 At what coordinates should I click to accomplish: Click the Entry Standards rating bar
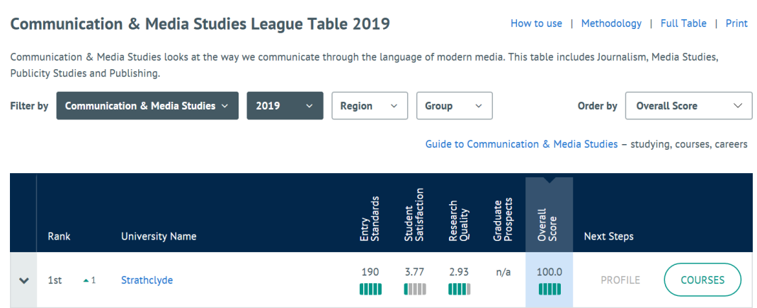pyautogui.click(x=370, y=289)
